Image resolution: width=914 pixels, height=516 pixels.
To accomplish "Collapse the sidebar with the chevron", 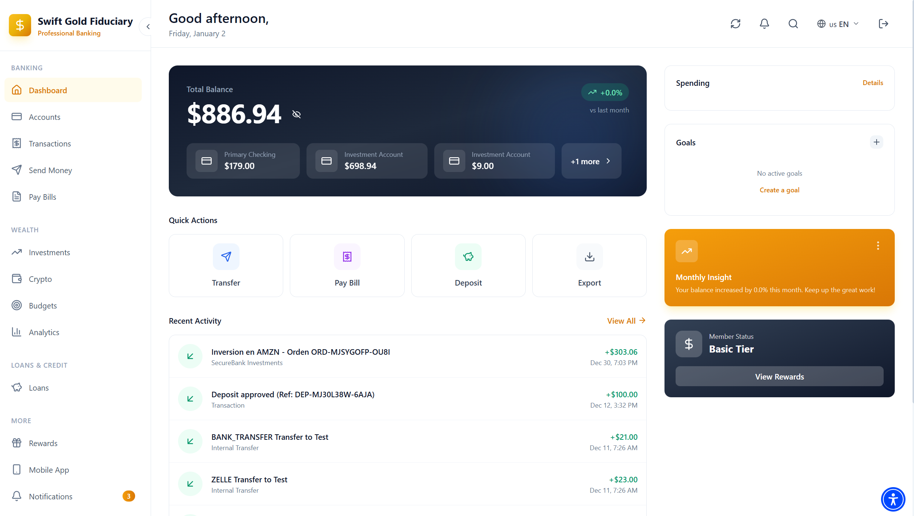I will pyautogui.click(x=148, y=26).
